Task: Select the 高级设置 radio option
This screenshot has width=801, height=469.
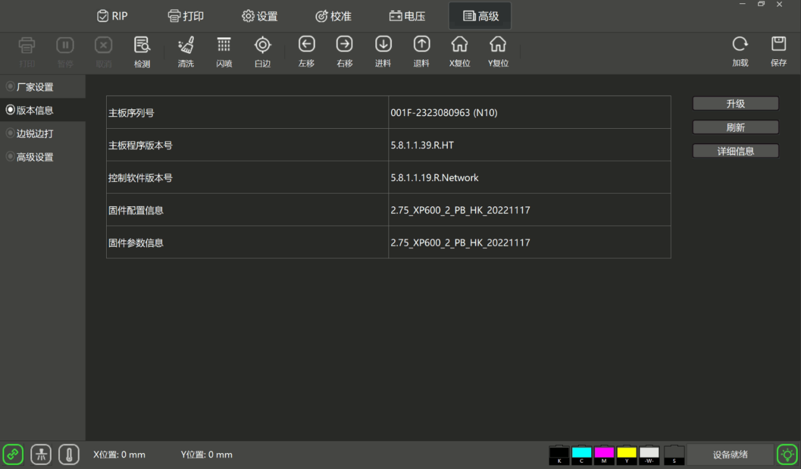Action: [x=30, y=157]
